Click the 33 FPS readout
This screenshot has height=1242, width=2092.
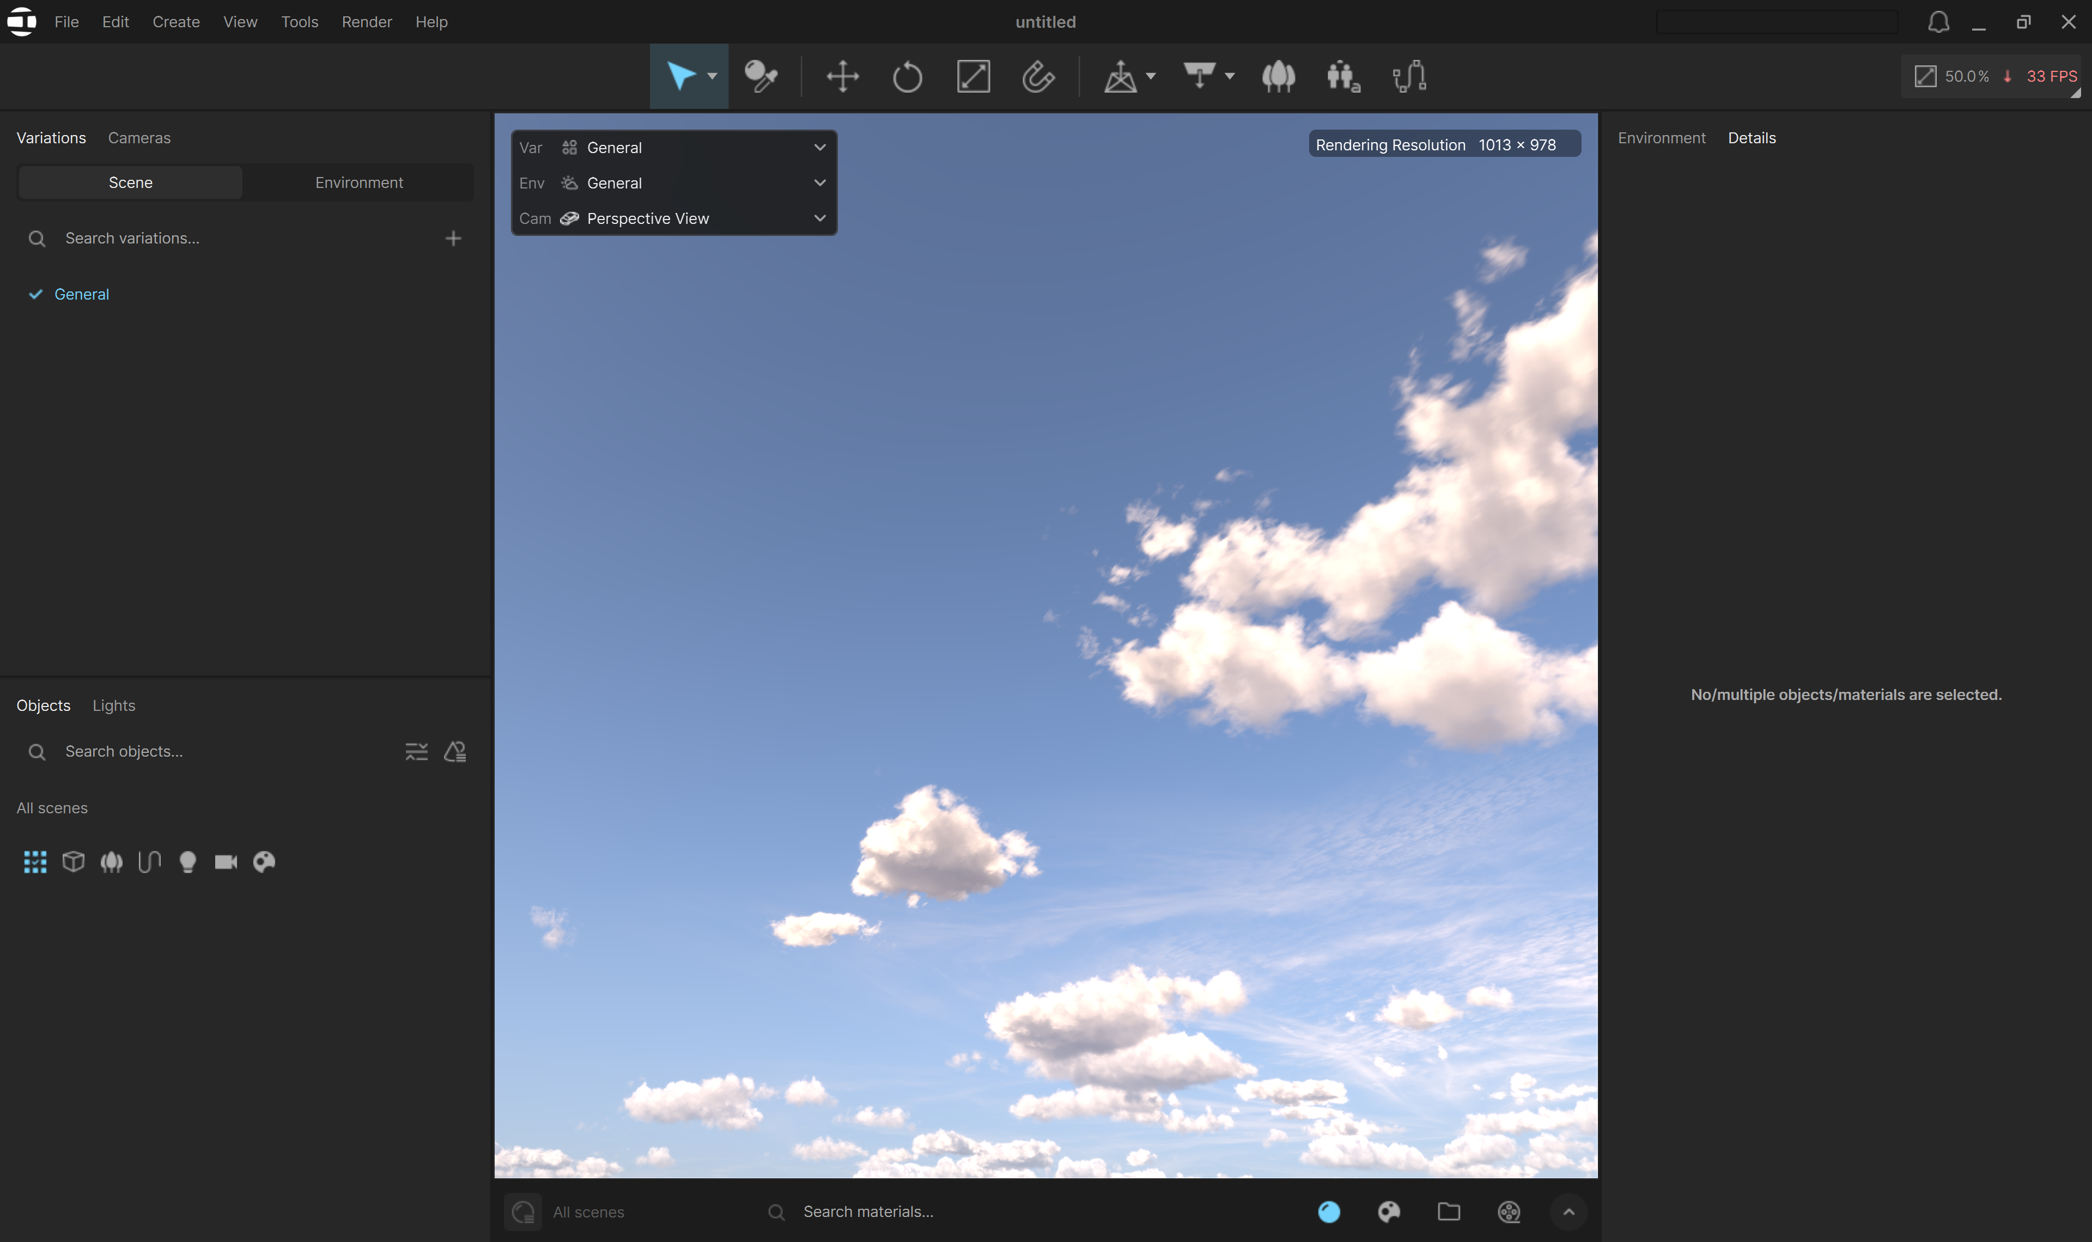coord(2052,76)
